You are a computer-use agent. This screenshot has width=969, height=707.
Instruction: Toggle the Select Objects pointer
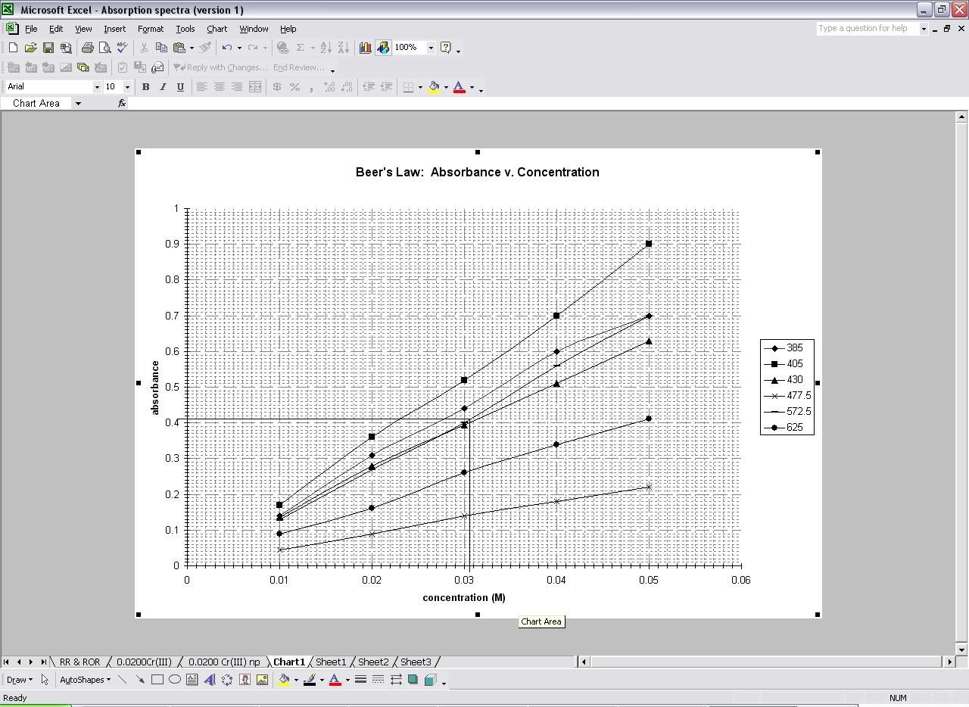(45, 680)
